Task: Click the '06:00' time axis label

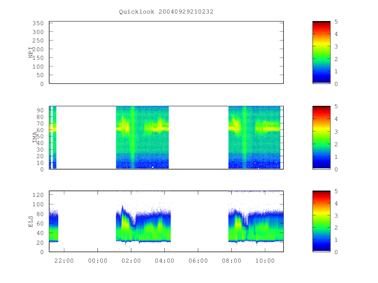Action: point(198,261)
